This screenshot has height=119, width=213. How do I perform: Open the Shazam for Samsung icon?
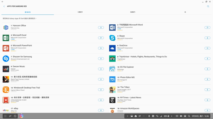point(6,58)
